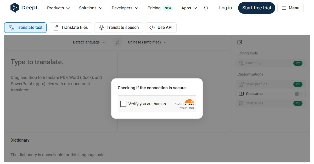Open the Products dropdown
Image resolution: width=314 pixels, height=164 pixels.
(x=58, y=8)
